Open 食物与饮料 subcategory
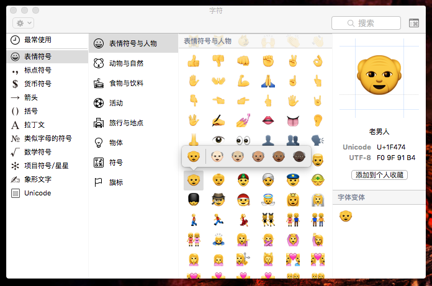Viewport: 432px width, 286px height. (133, 83)
